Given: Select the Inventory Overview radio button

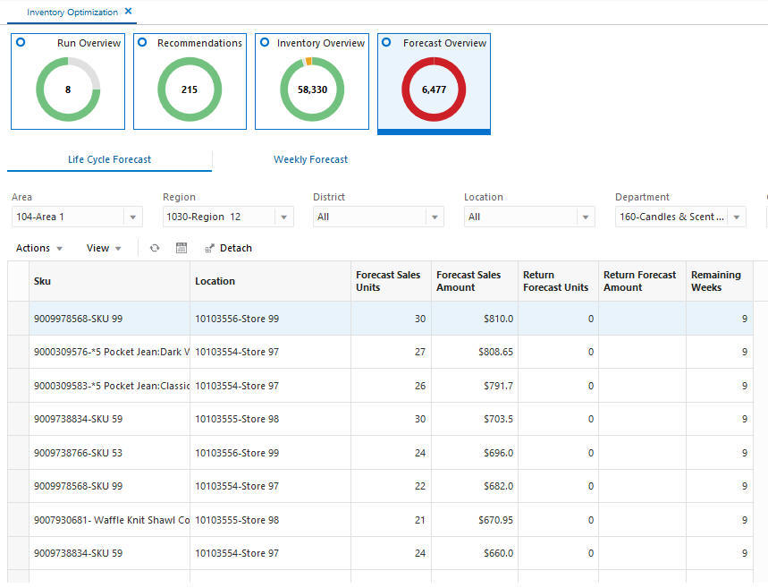Looking at the screenshot, I should pyautogui.click(x=265, y=42).
